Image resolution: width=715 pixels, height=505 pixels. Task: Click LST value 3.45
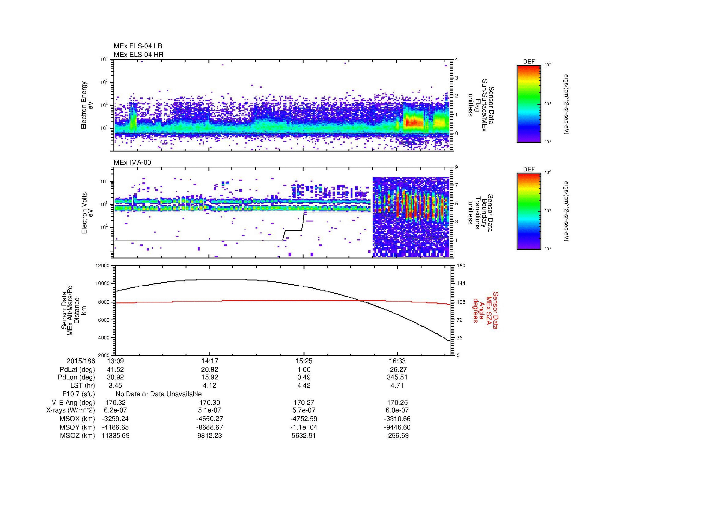tap(115, 386)
